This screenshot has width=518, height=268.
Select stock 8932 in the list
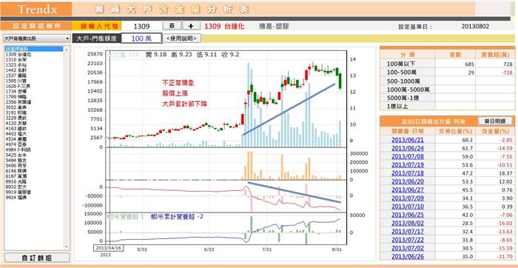[x=16, y=187]
